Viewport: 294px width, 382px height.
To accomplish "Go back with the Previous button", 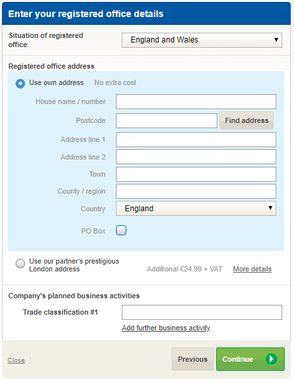I will pyautogui.click(x=193, y=359).
